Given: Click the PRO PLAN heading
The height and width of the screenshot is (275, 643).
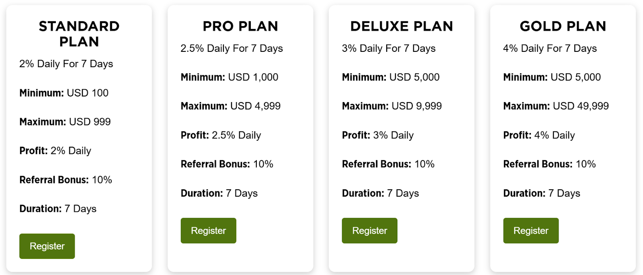Looking at the screenshot, I should pos(240,26).
